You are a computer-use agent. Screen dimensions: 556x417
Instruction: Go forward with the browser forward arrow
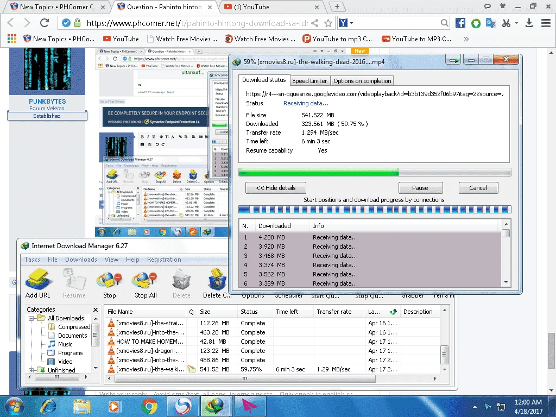pyautogui.click(x=27, y=23)
